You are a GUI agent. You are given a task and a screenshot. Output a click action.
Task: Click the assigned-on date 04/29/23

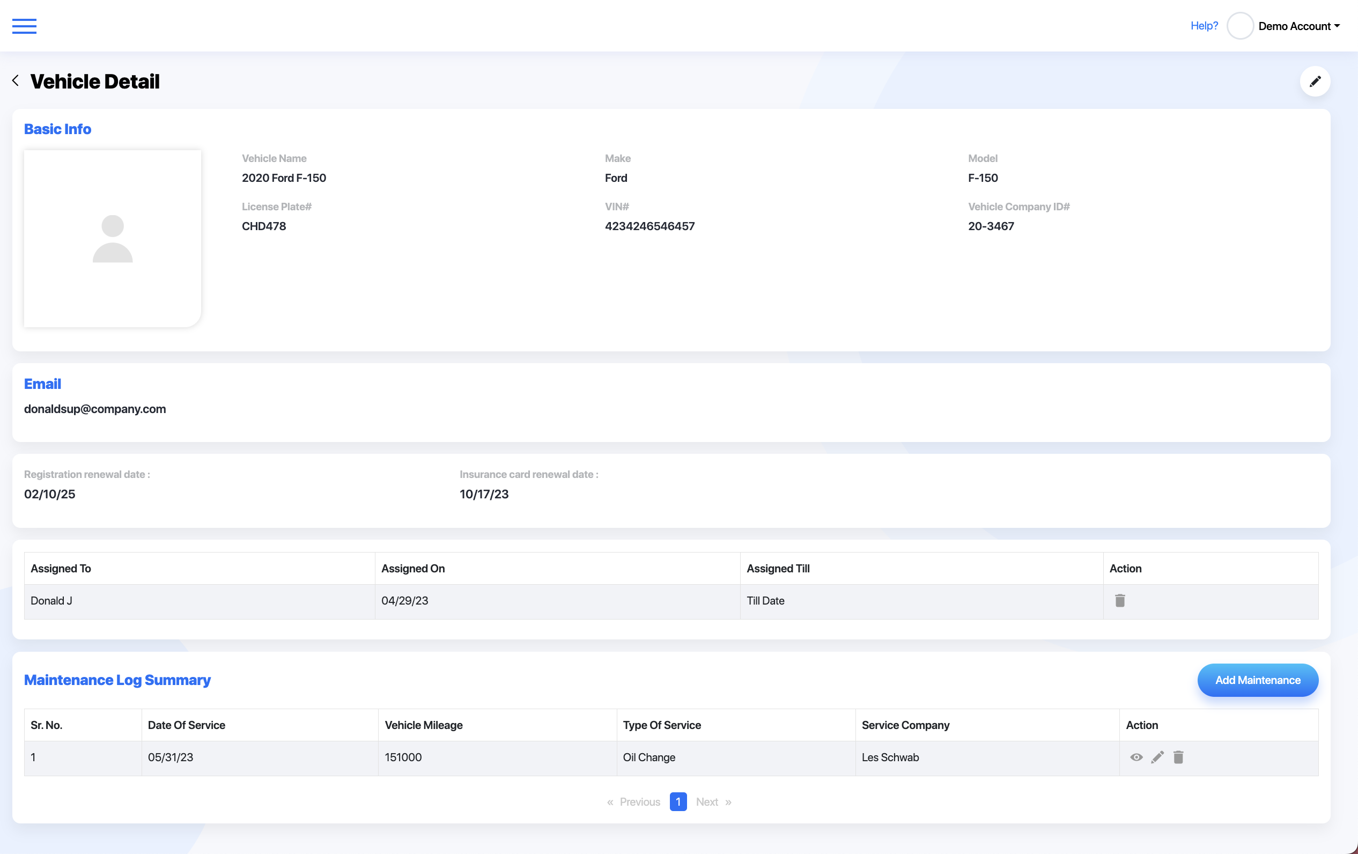(557, 601)
